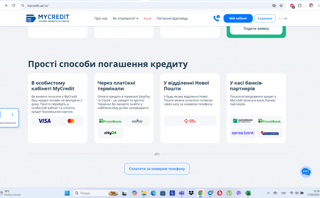Click the OneDrive cloud tray icon
320x198 pixels.
point(275,193)
